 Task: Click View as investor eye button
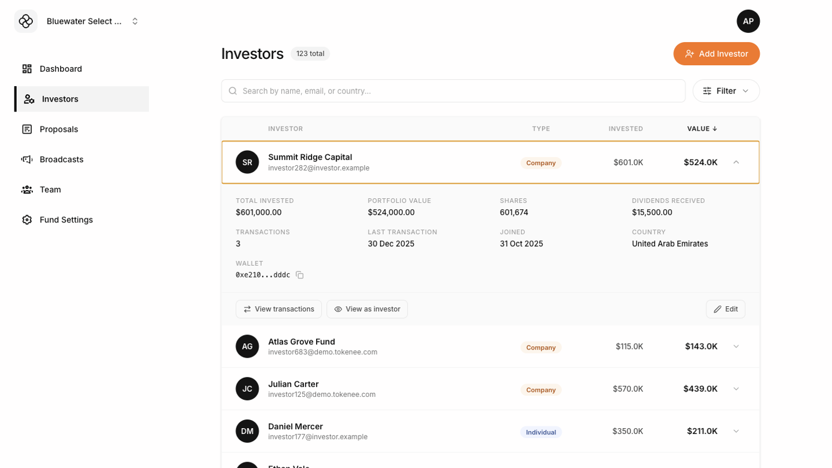[x=367, y=309]
